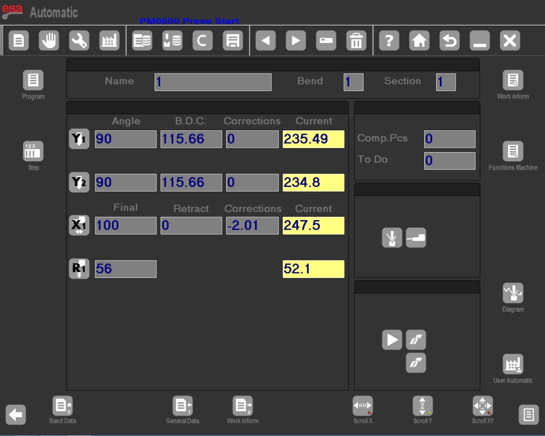Click the save floppy disk icon
Image resolution: width=545 pixels, height=436 pixels.
coord(233,41)
